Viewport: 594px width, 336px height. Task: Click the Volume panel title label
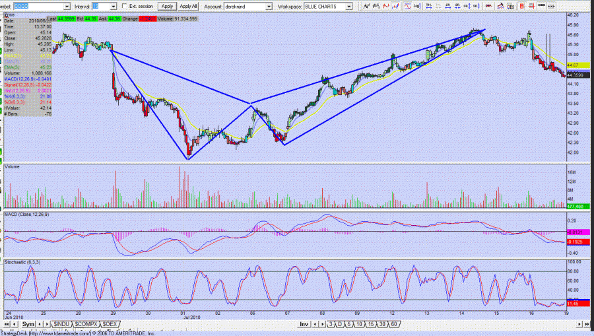pyautogui.click(x=12, y=166)
